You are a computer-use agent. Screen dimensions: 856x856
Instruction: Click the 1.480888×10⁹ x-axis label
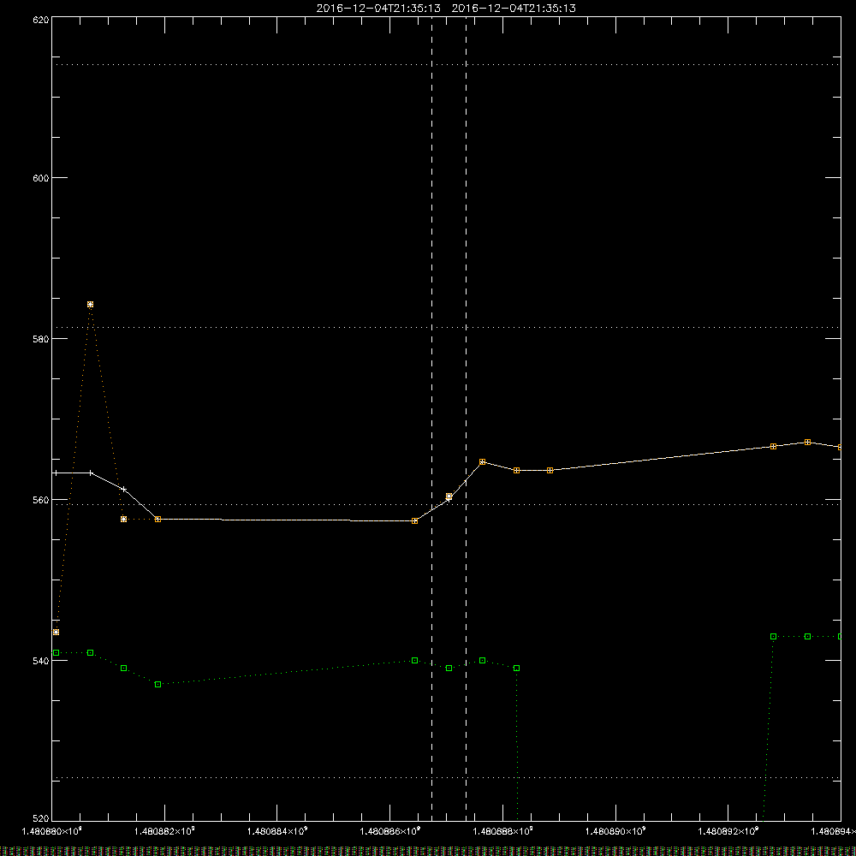502,831
